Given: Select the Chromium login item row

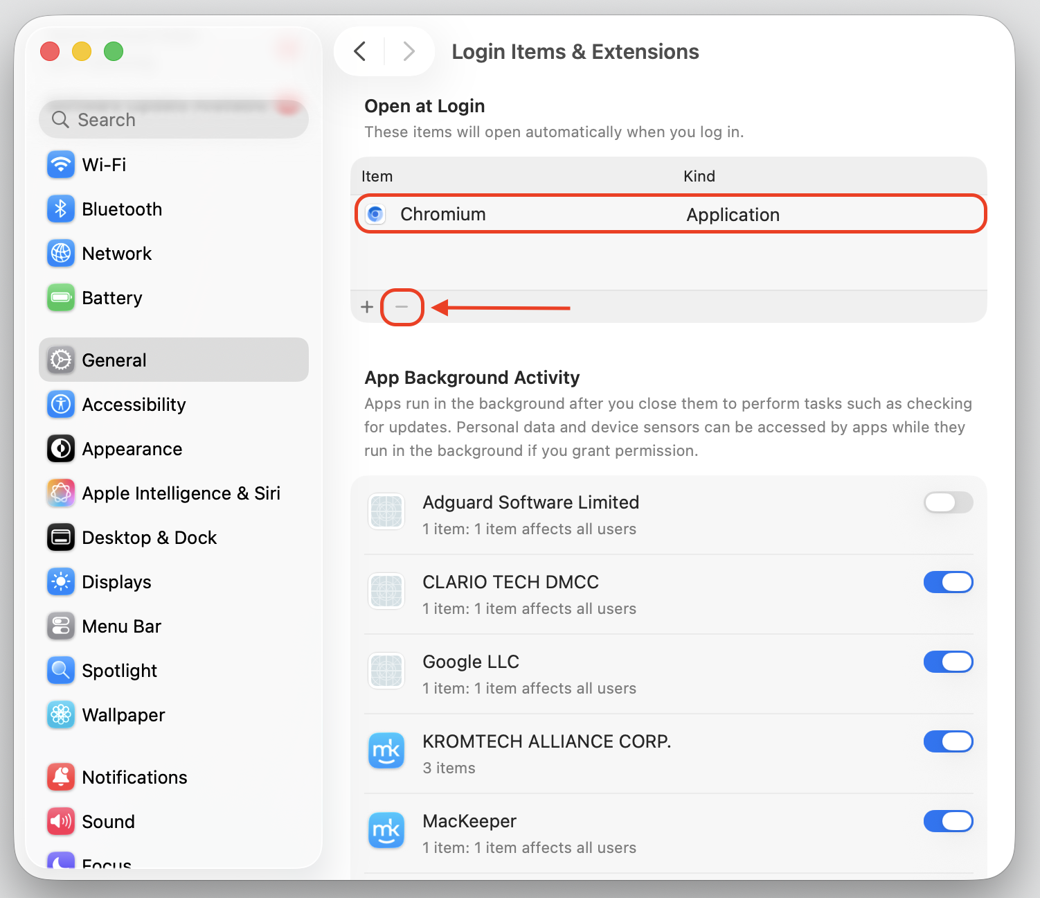Looking at the screenshot, I should [670, 214].
